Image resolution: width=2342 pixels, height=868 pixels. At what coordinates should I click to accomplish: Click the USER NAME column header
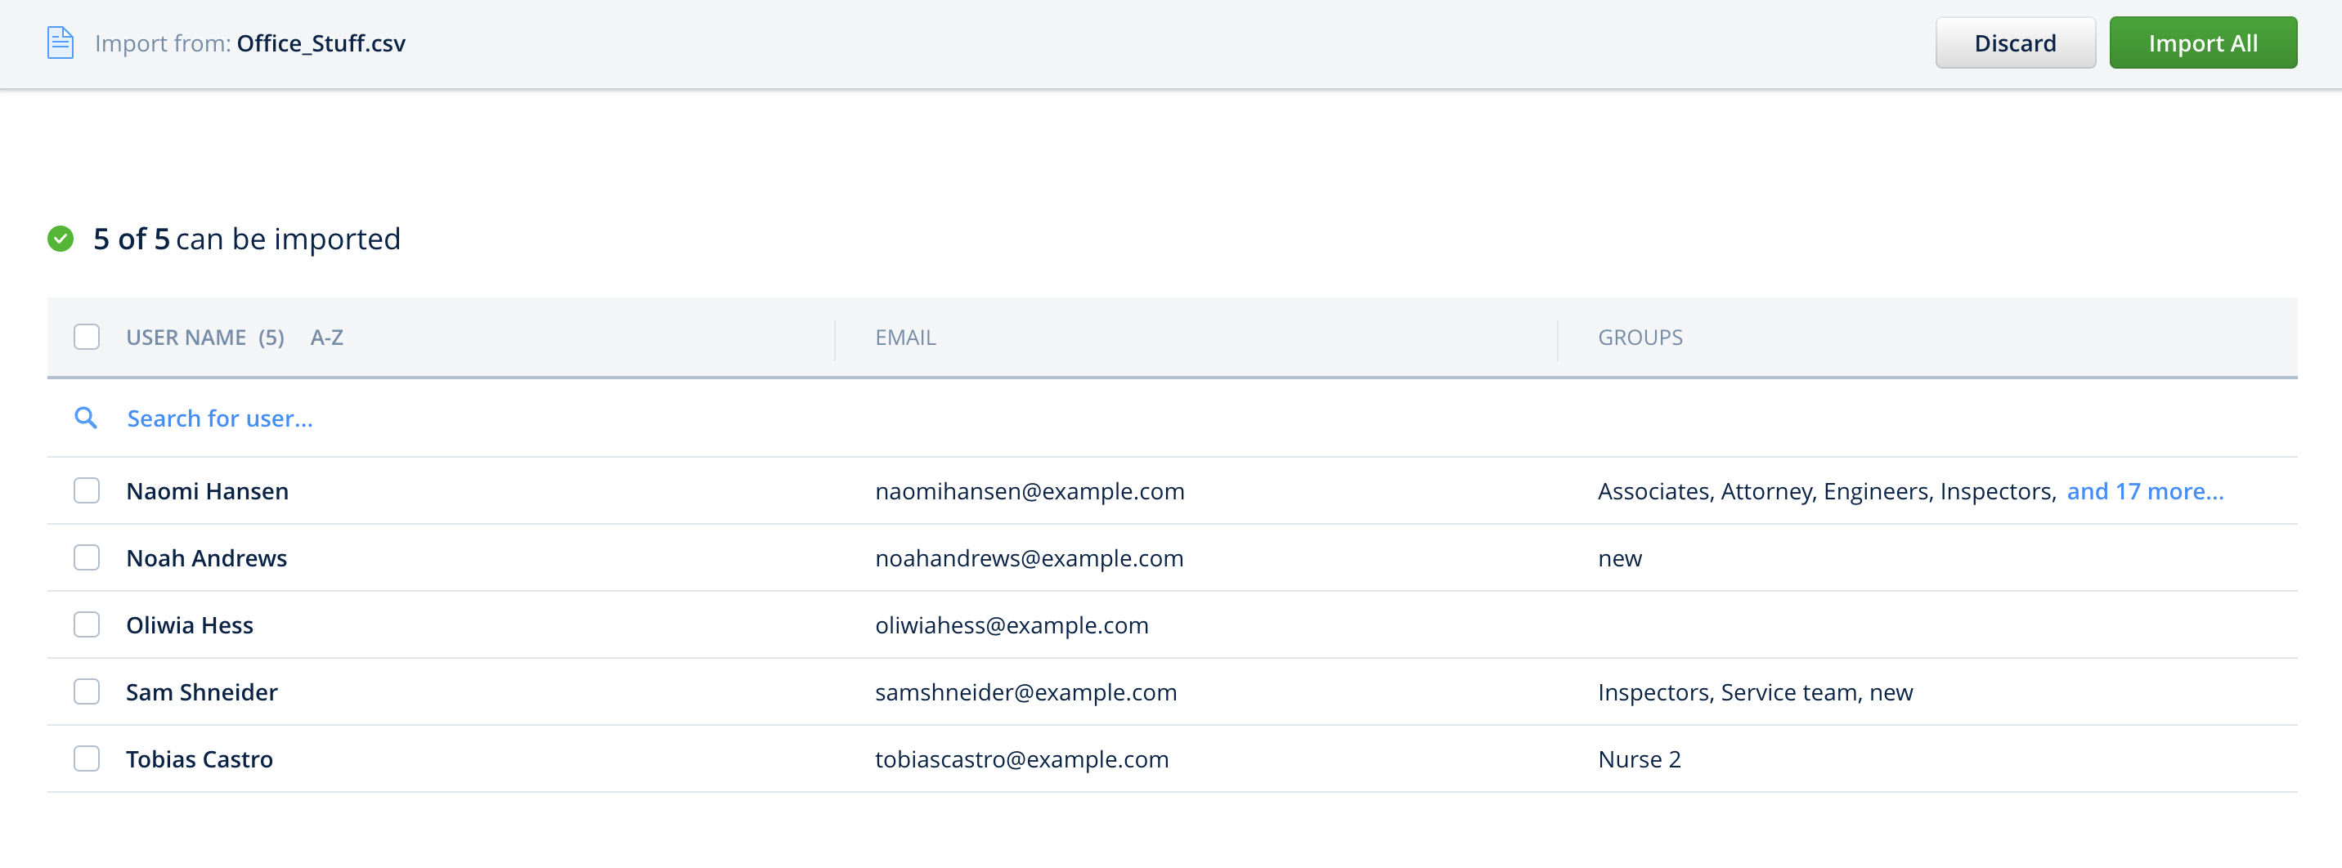(186, 338)
